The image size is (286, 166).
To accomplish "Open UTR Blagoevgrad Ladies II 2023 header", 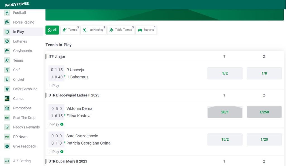I will point(74,95).
